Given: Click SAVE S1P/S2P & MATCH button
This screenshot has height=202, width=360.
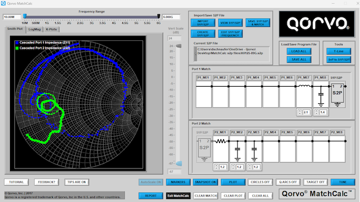Looking at the screenshot, I should [257, 22].
